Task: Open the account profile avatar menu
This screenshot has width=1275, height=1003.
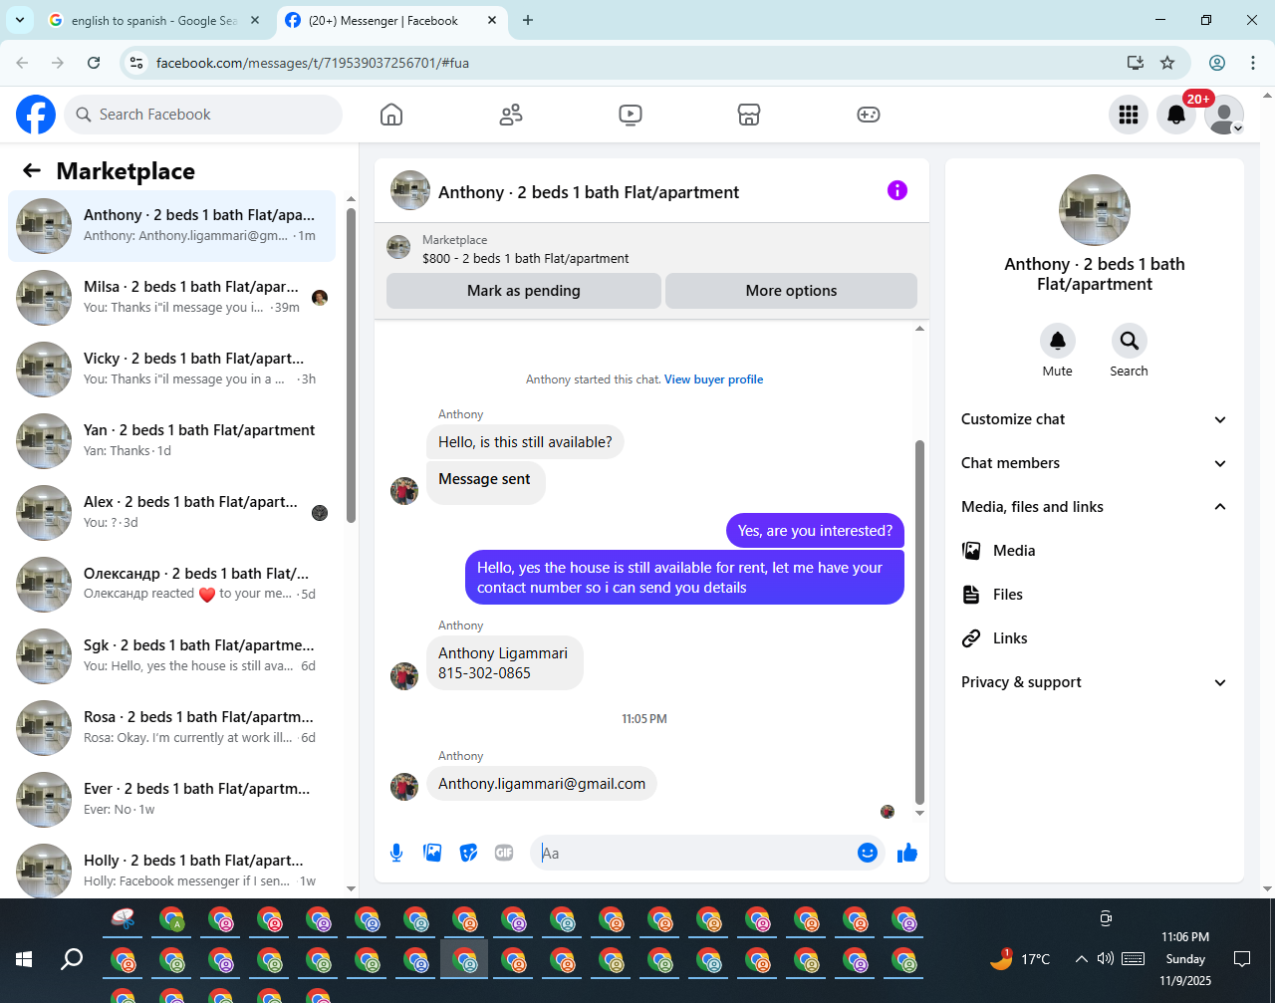Action: (1224, 115)
